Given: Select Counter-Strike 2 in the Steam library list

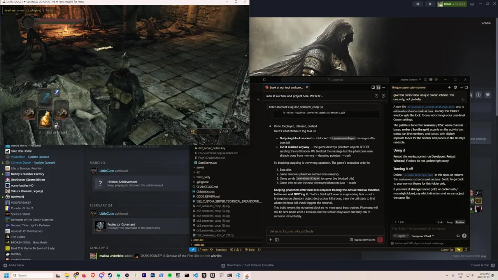Looking at the screenshot, I should coord(21,208).
